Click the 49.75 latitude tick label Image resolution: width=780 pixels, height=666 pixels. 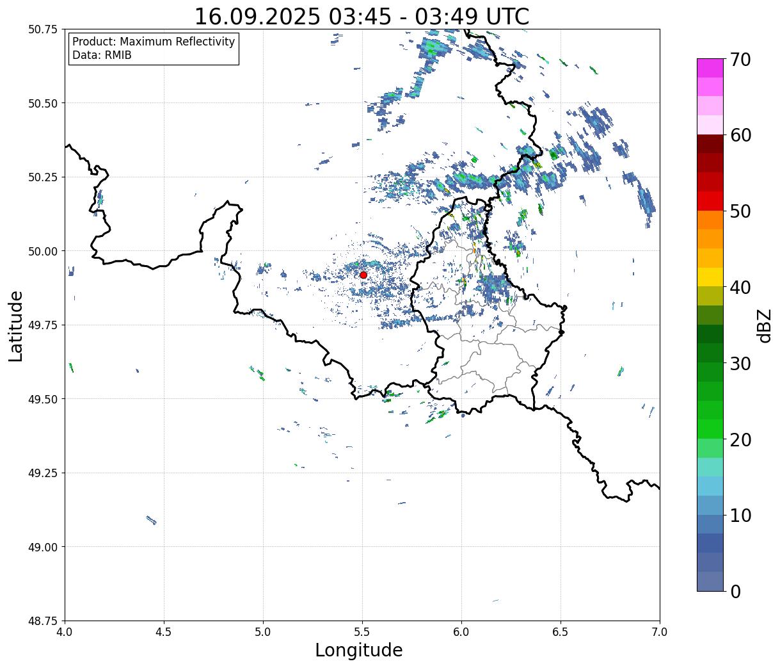click(x=43, y=325)
